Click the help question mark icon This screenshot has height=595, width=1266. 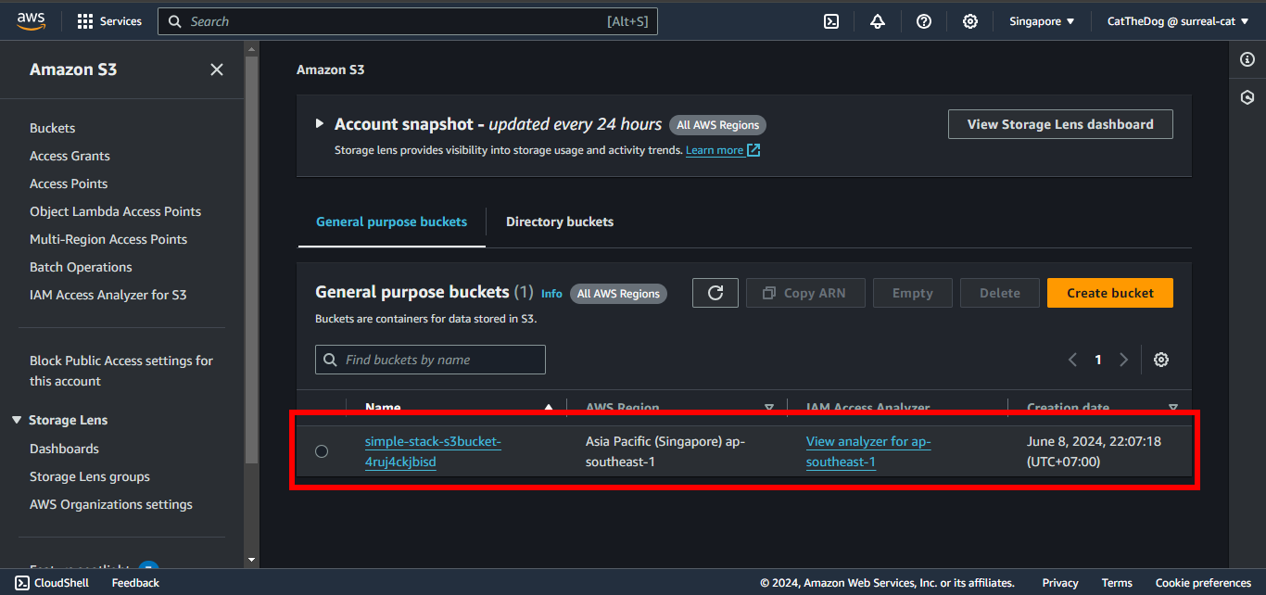pos(924,21)
